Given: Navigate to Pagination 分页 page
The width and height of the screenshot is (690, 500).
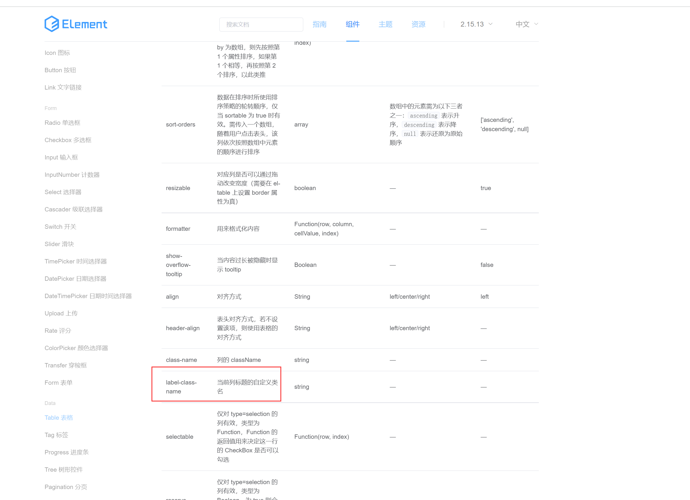Looking at the screenshot, I should (x=66, y=487).
